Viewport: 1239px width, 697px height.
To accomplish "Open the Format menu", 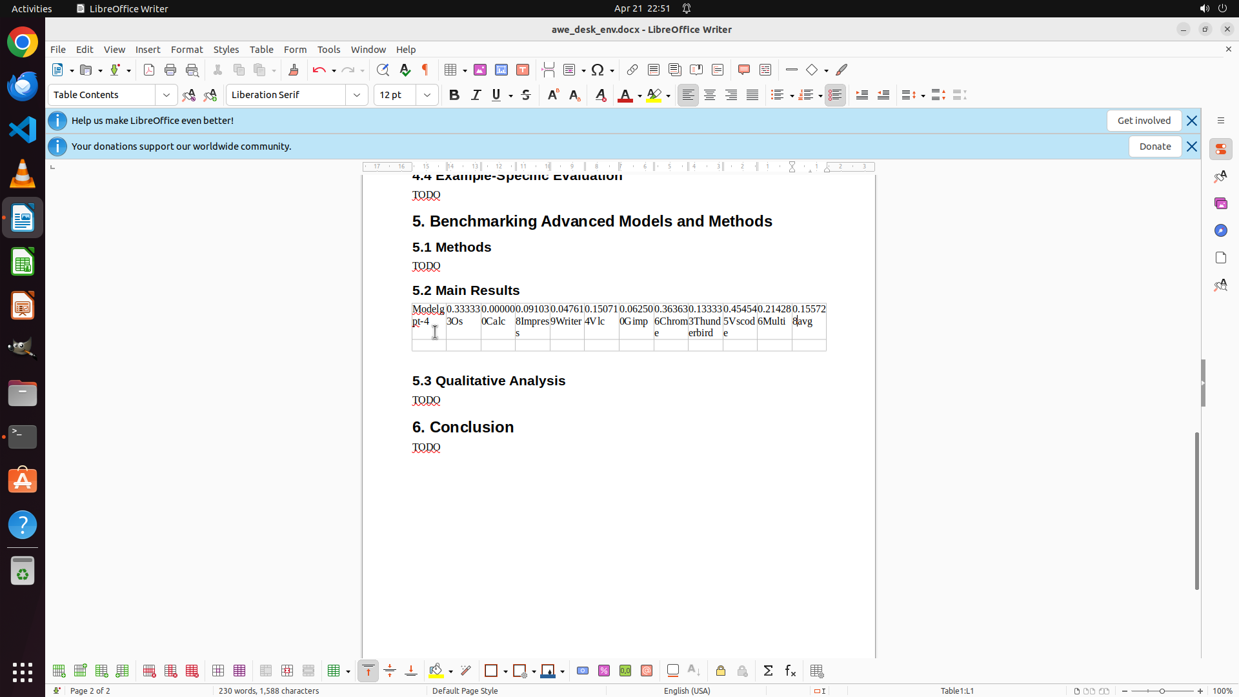I will (186, 50).
